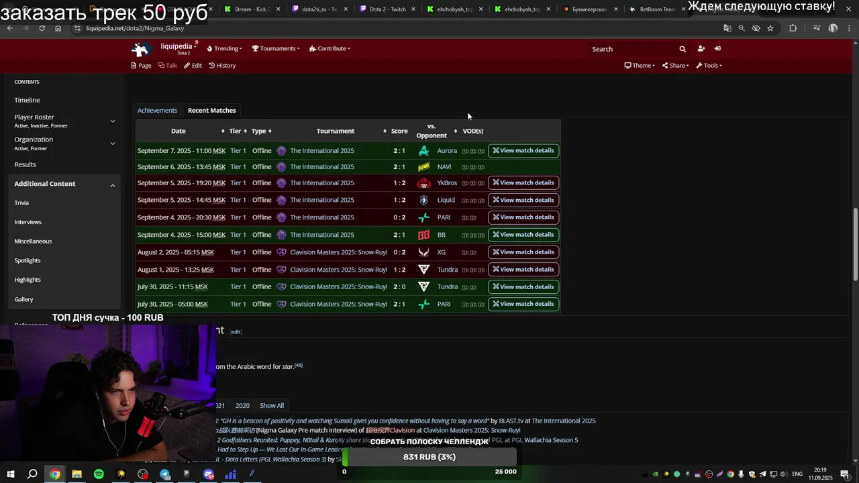Image resolution: width=859 pixels, height=483 pixels.
Task: Click the browser home icon
Action: [58, 28]
